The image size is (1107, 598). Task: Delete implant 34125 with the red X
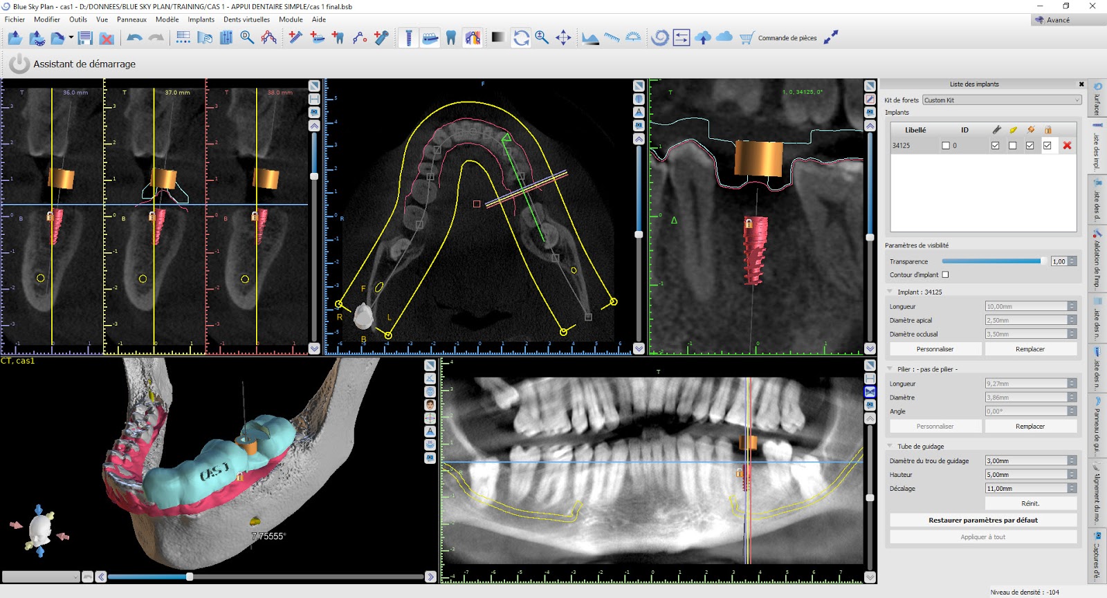coord(1067,145)
